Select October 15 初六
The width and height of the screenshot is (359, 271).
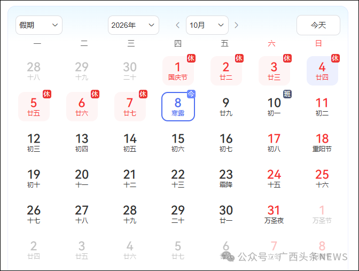(x=178, y=143)
